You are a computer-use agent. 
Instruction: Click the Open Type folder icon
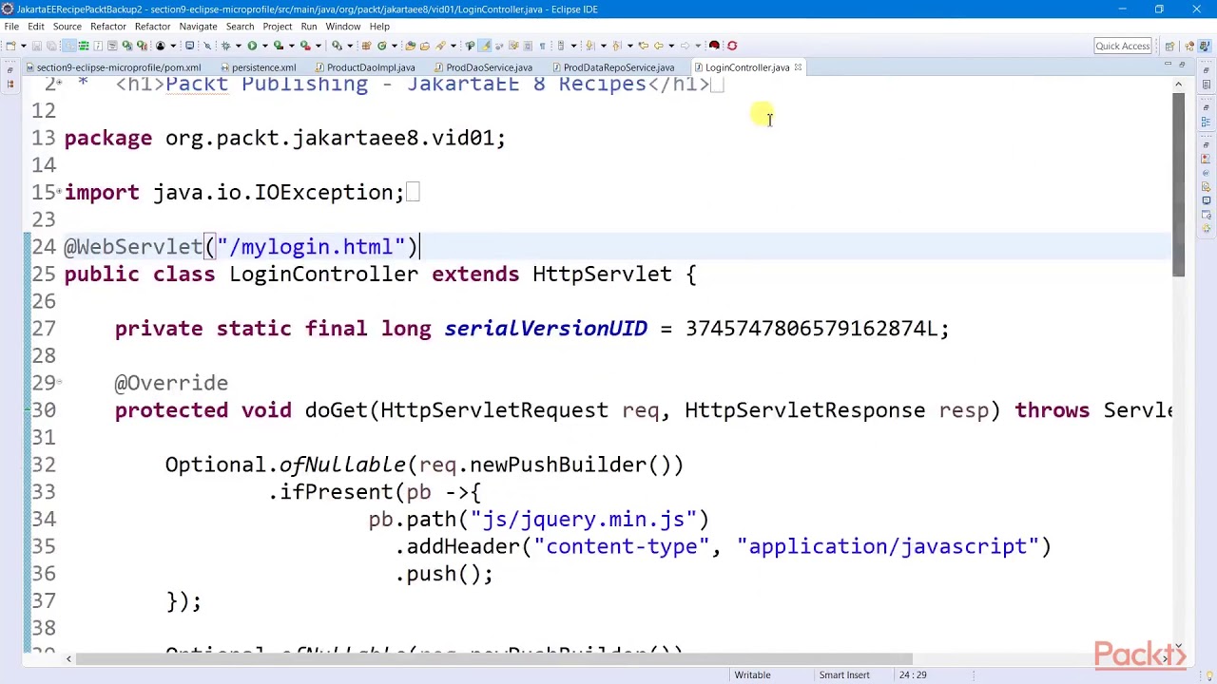point(410,46)
